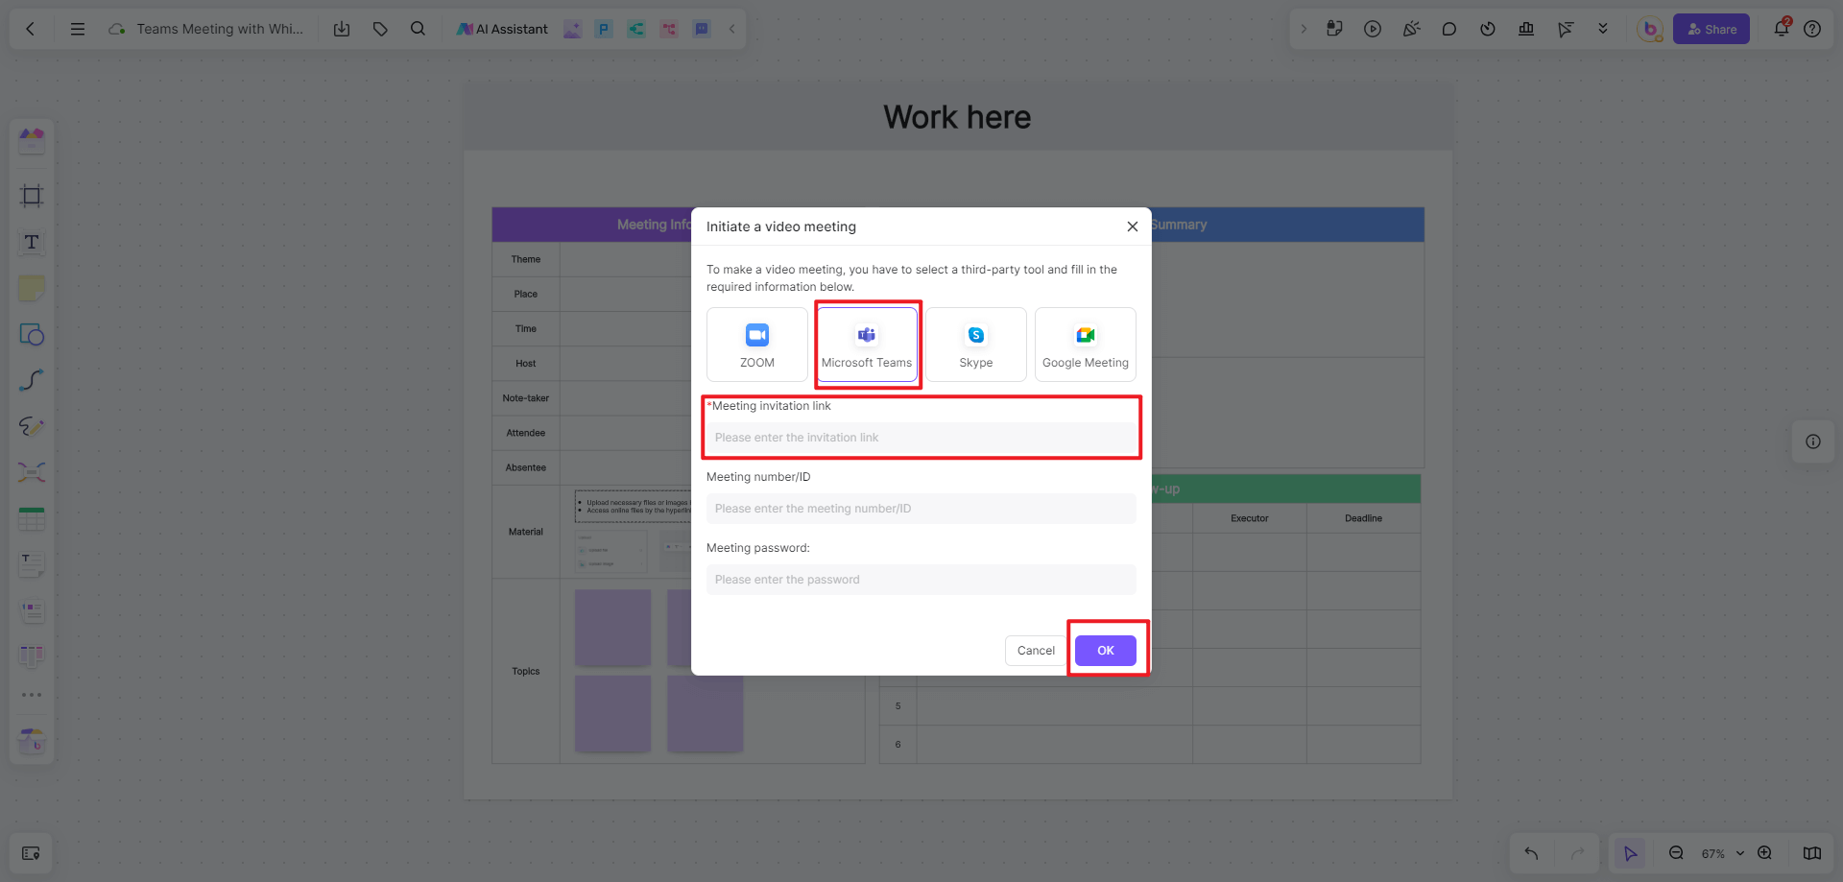This screenshot has width=1843, height=882.
Task: Click the redo arrow
Action: pyautogui.click(x=1577, y=853)
